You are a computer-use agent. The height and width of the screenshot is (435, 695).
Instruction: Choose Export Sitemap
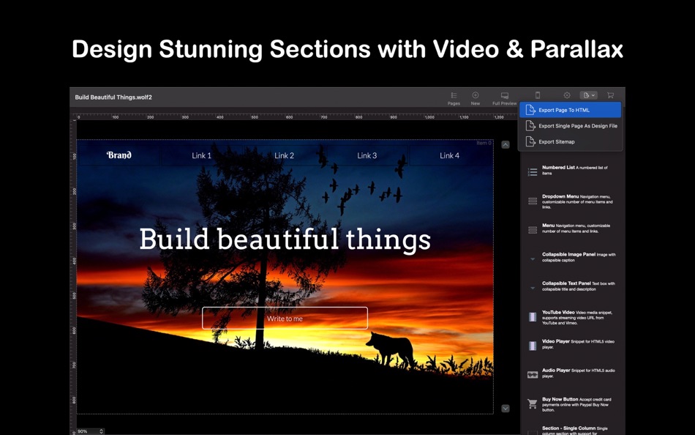coord(570,141)
